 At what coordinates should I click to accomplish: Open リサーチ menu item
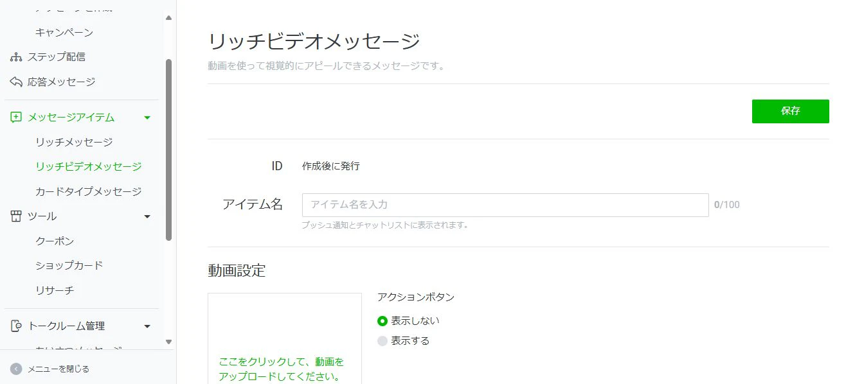[x=55, y=290]
